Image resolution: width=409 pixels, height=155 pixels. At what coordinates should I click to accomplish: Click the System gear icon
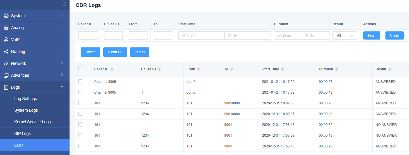(x=6, y=16)
